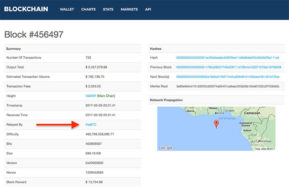Click the Kinshasa label on map

(266, 141)
